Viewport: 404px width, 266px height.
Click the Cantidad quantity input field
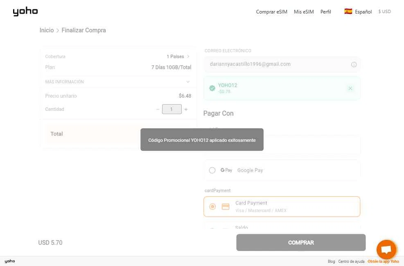tap(172, 109)
